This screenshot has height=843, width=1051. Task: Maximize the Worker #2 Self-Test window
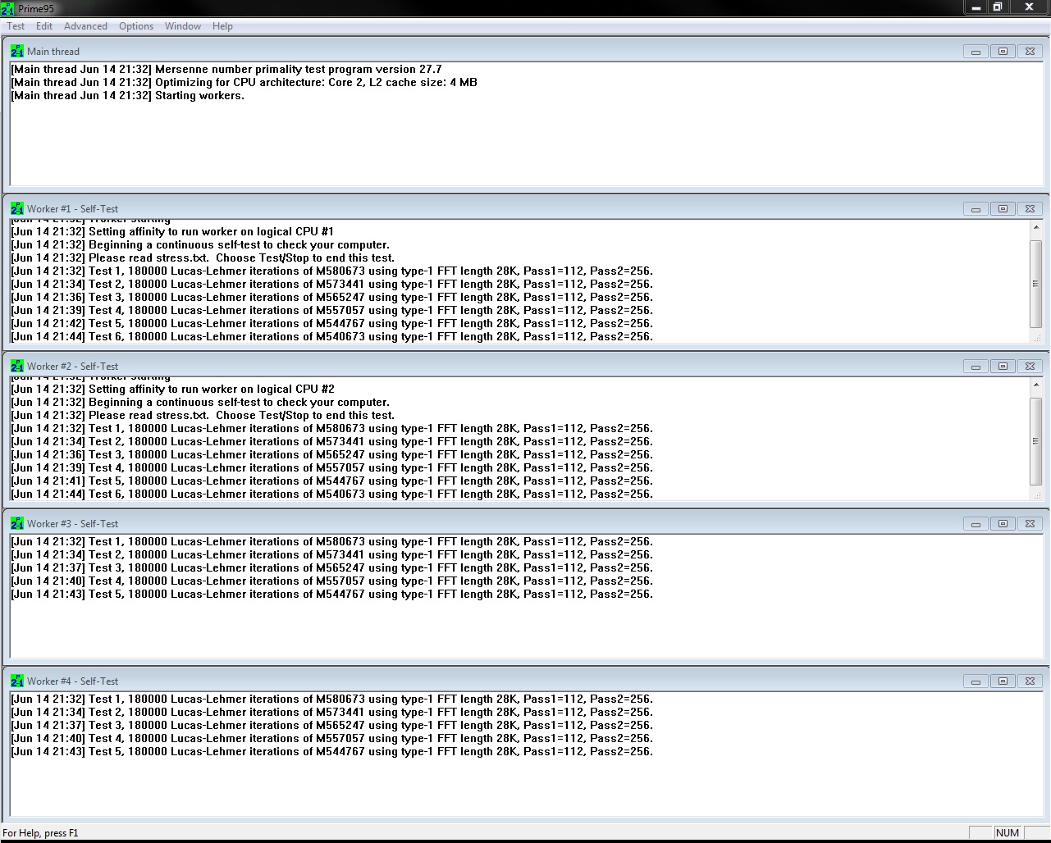point(1003,366)
